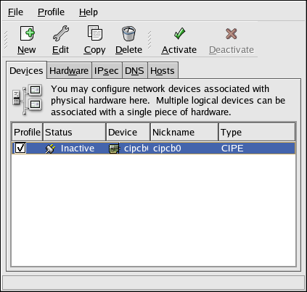The height and width of the screenshot is (292, 307).
Task: Click the Copy documents icon
Action: (95, 33)
